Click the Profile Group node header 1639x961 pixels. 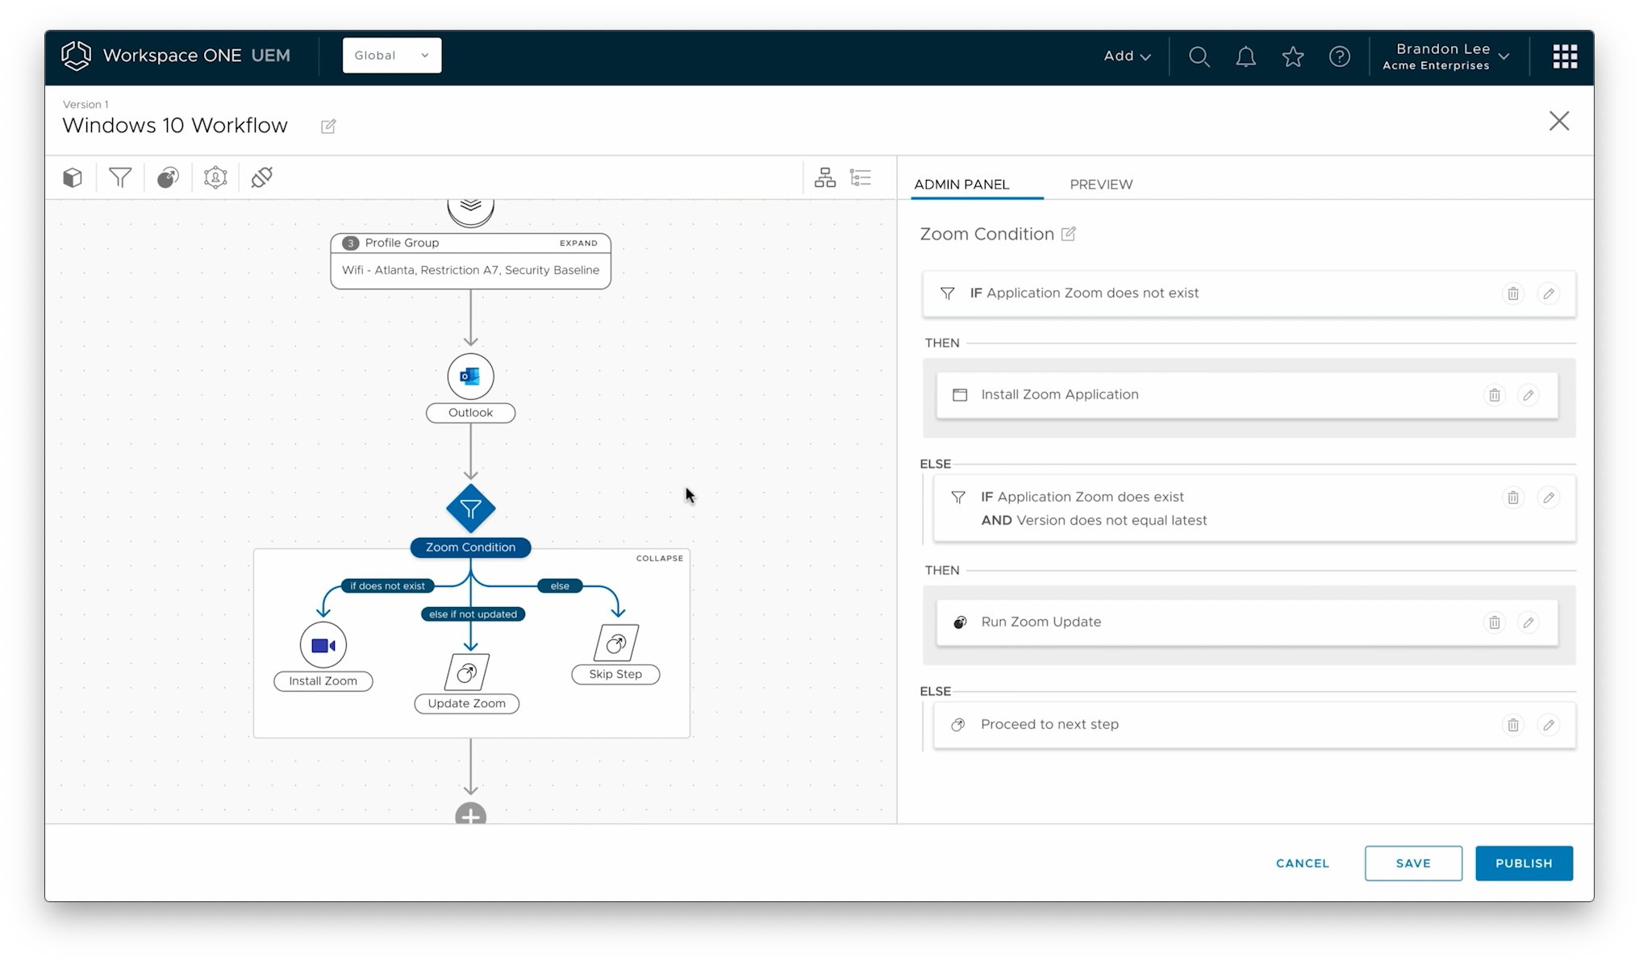pyautogui.click(x=470, y=243)
